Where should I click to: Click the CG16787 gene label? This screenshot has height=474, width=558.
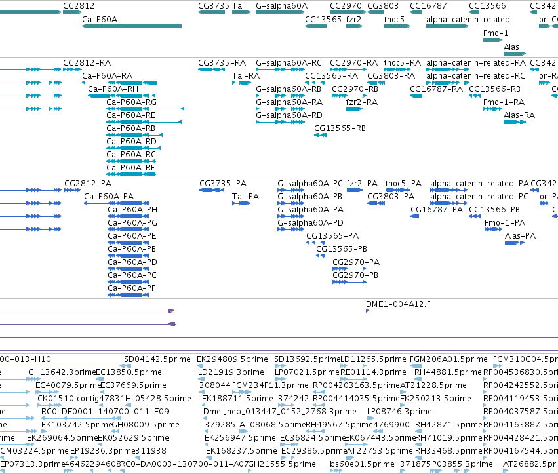(x=428, y=6)
